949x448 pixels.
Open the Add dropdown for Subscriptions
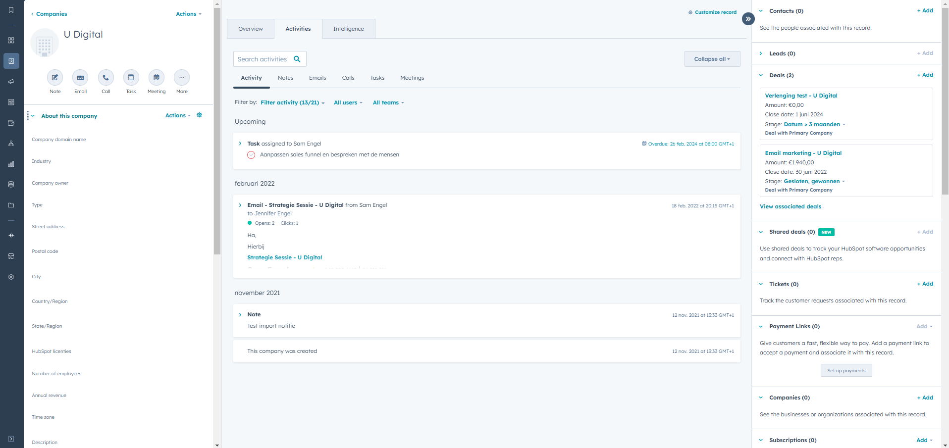[924, 440]
